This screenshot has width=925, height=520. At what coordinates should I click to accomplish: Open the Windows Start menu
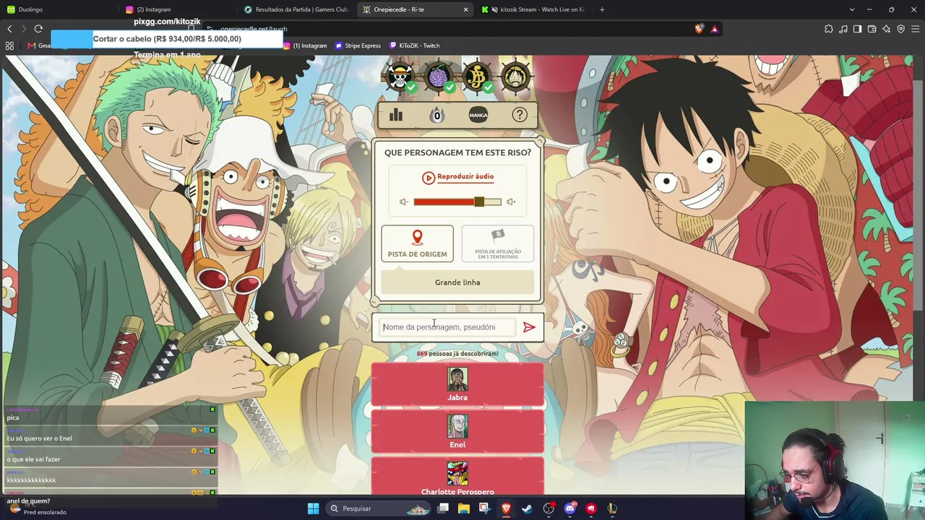(313, 508)
